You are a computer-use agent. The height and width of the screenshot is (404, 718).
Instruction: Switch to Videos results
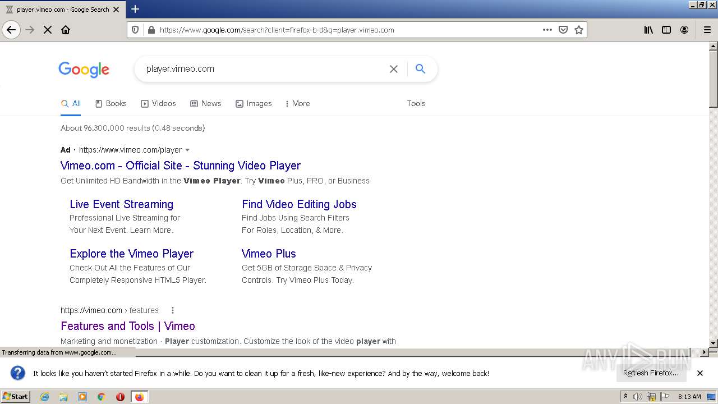158,103
